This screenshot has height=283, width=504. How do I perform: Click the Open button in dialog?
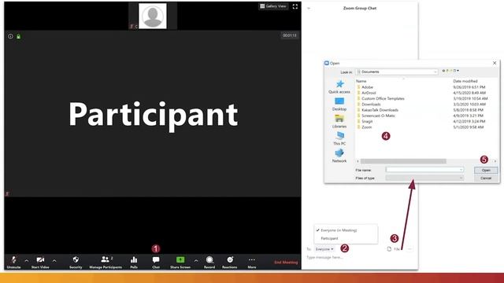[x=486, y=170]
